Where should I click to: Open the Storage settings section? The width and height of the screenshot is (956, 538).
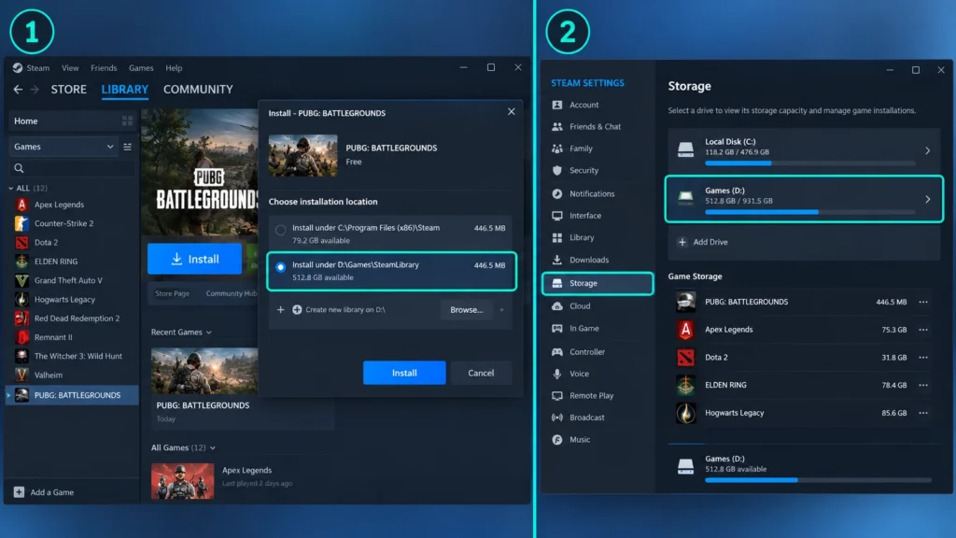click(597, 283)
